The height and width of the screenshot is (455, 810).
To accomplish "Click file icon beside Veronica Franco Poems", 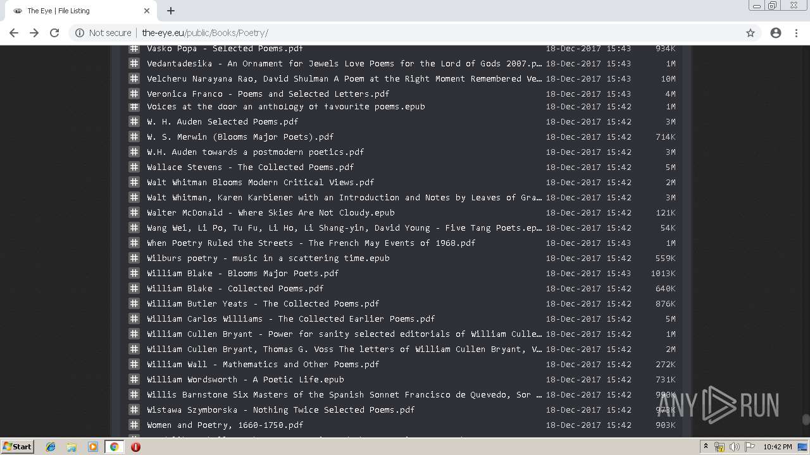I will tap(134, 94).
